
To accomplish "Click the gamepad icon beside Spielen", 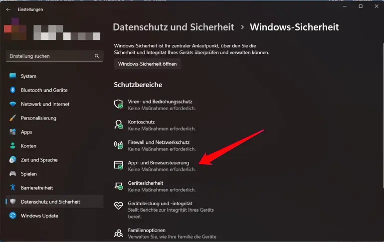I will pos(13,174).
